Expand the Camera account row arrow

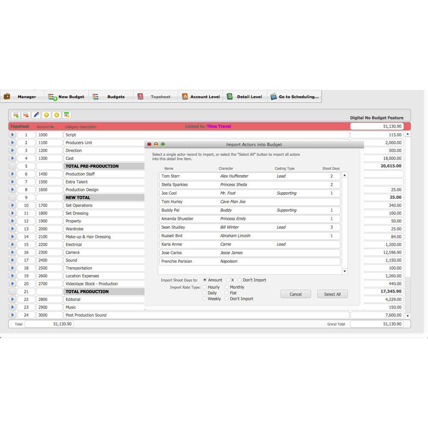pyautogui.click(x=12, y=253)
